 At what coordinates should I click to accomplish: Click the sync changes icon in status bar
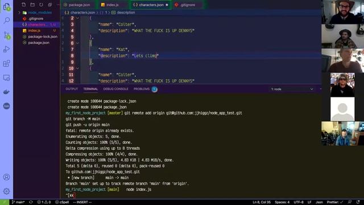click(31, 202)
